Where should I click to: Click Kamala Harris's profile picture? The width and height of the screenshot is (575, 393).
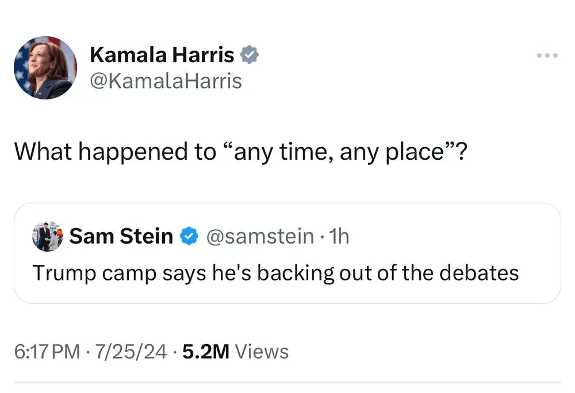coord(45,68)
